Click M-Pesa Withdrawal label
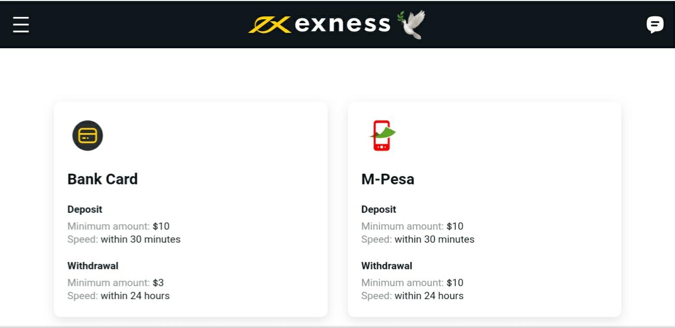 coord(387,266)
